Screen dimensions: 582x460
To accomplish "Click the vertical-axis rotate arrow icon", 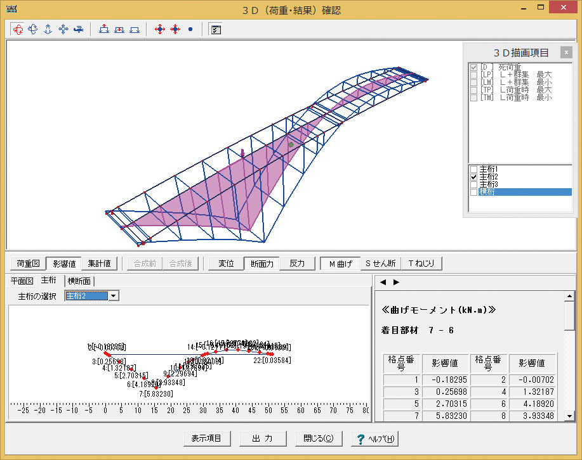I will (x=48, y=29).
